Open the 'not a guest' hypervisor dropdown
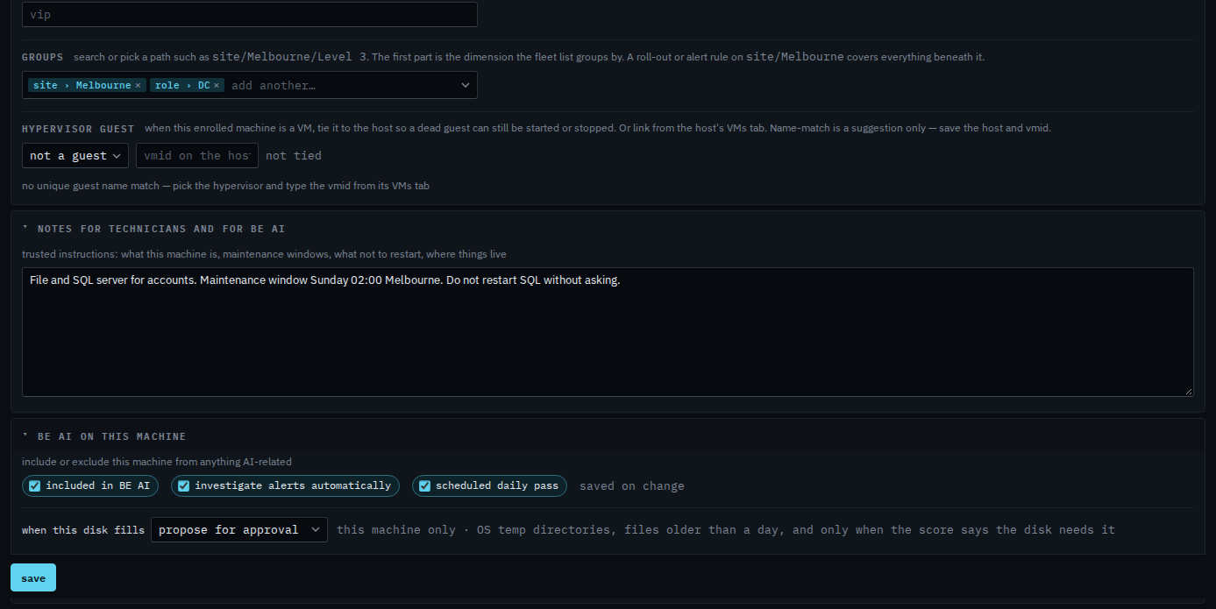The image size is (1216, 609). pyautogui.click(x=75, y=156)
